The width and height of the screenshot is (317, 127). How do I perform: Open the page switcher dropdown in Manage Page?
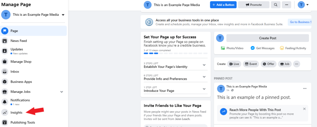pyautogui.click(x=63, y=15)
